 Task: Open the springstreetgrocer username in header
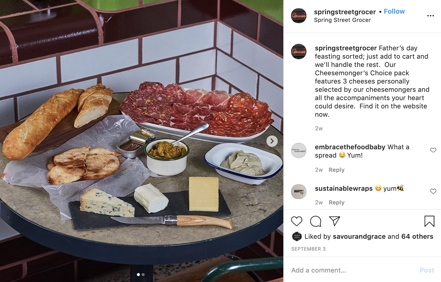345,12
